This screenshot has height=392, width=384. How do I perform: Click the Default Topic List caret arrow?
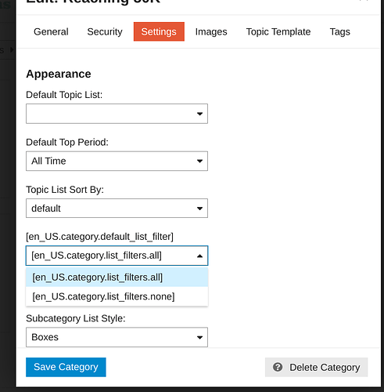click(199, 114)
